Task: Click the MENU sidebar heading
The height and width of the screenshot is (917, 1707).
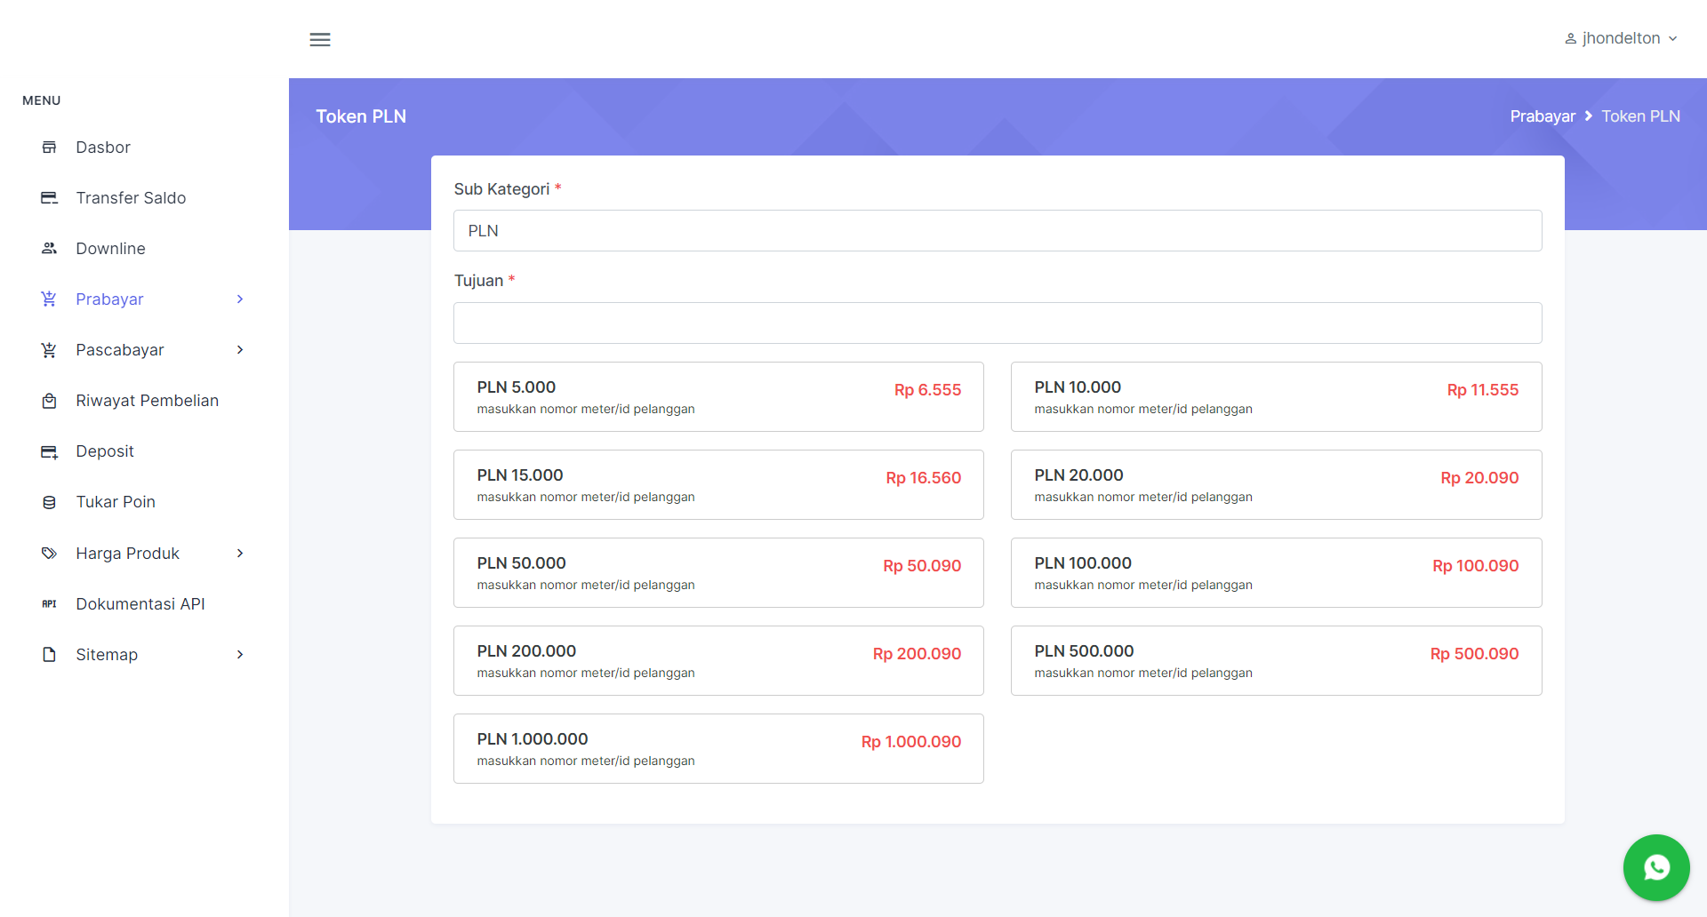Action: (x=42, y=100)
